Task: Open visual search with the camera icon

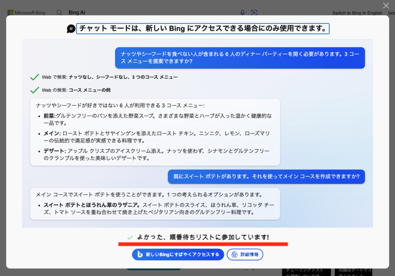Action: pyautogui.click(x=254, y=12)
